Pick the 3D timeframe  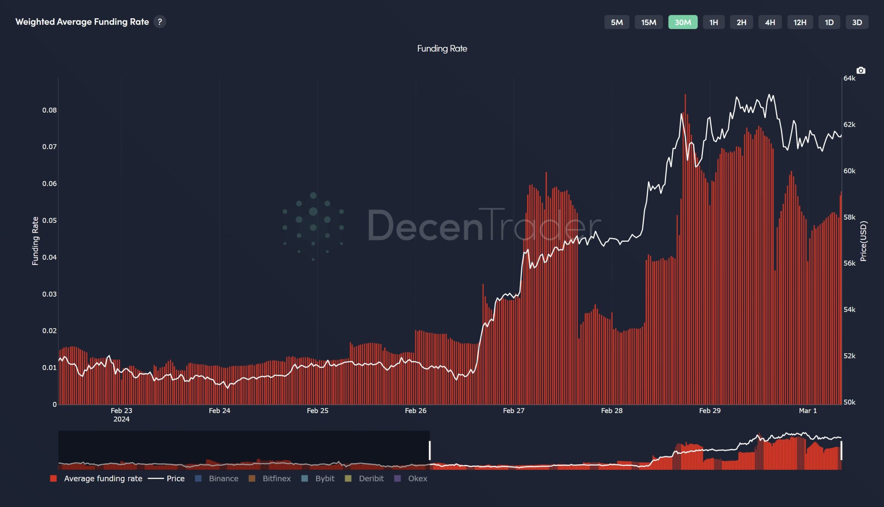click(x=857, y=22)
